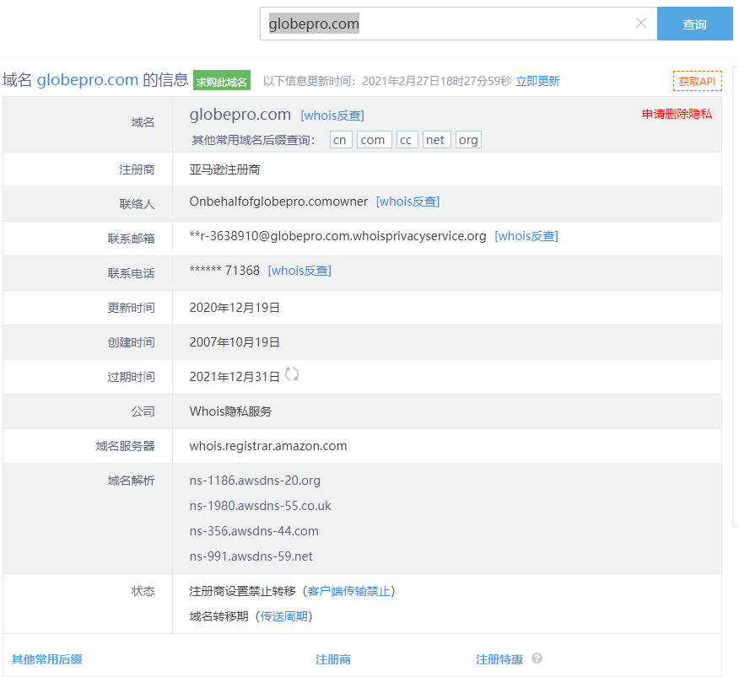The image size is (739, 677).
Task: Click the 查询 search button
Action: click(x=694, y=24)
